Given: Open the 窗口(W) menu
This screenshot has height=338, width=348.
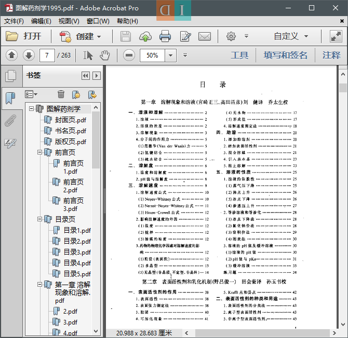Looking at the screenshot, I should [98, 21].
